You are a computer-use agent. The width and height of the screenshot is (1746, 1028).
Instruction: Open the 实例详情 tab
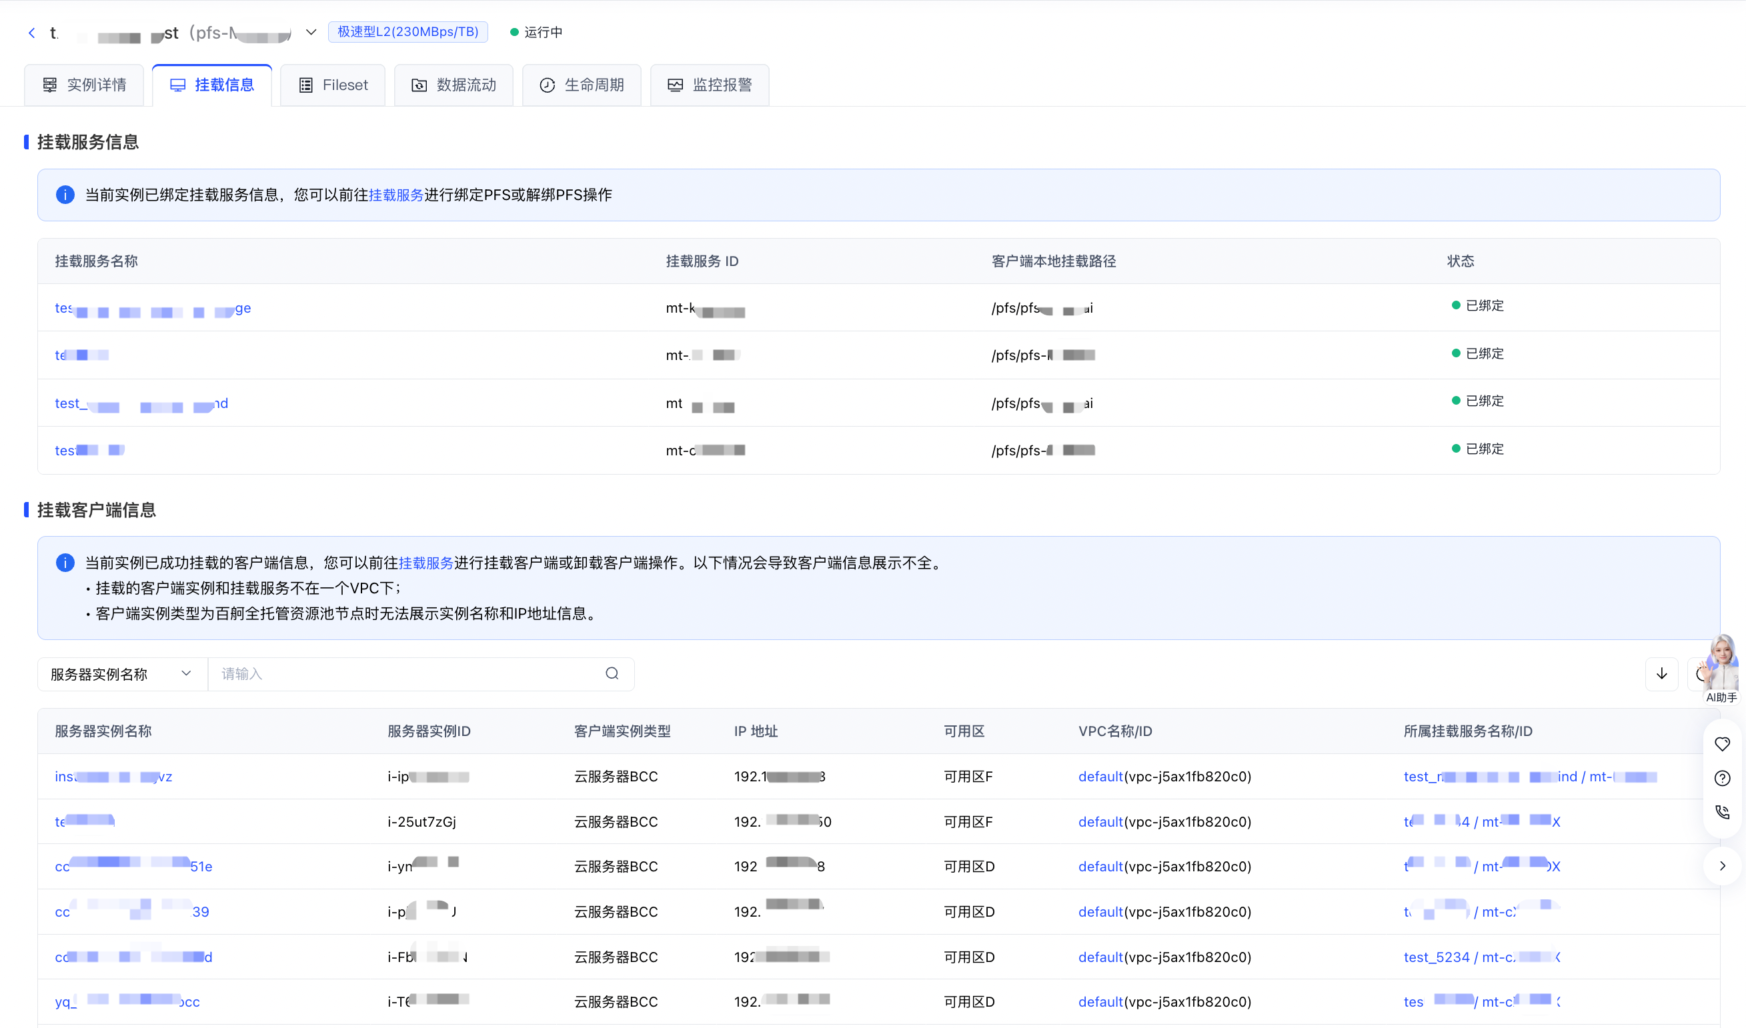click(x=84, y=85)
